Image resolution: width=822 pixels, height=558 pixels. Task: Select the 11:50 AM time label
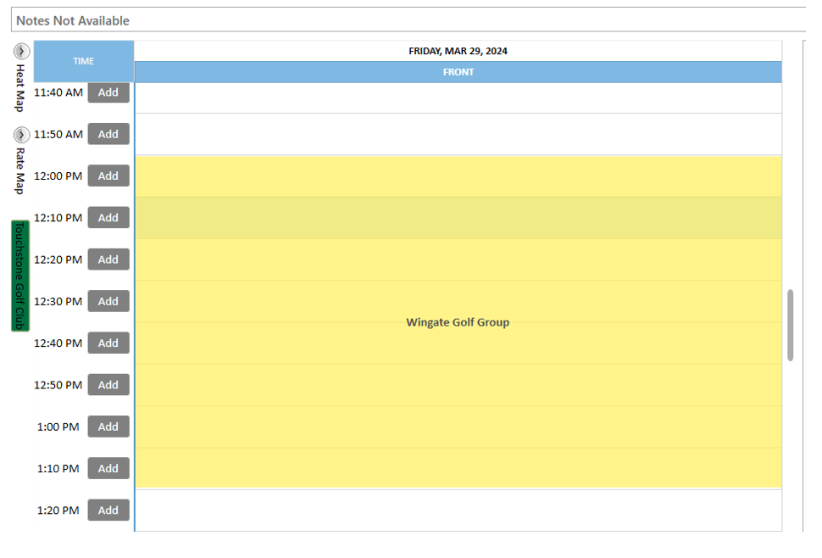[x=58, y=134]
